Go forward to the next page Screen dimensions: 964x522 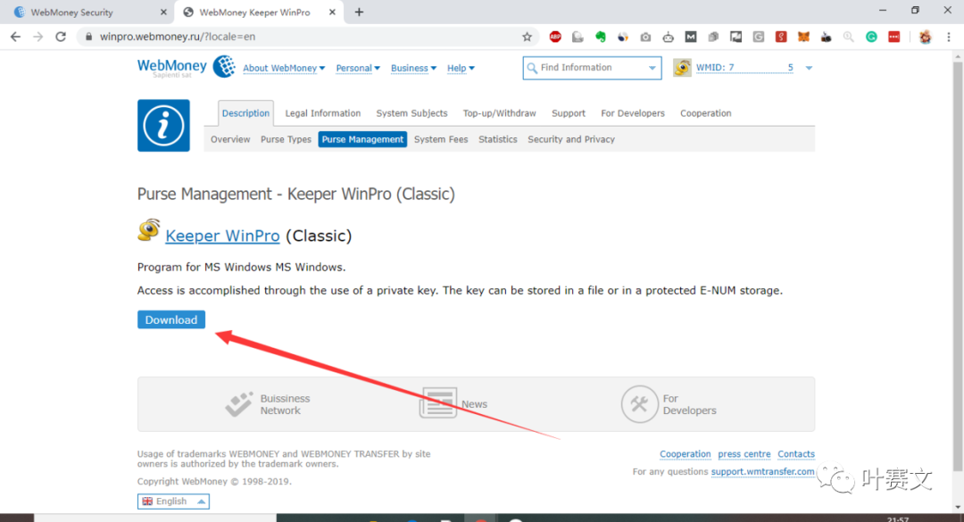pos(38,37)
